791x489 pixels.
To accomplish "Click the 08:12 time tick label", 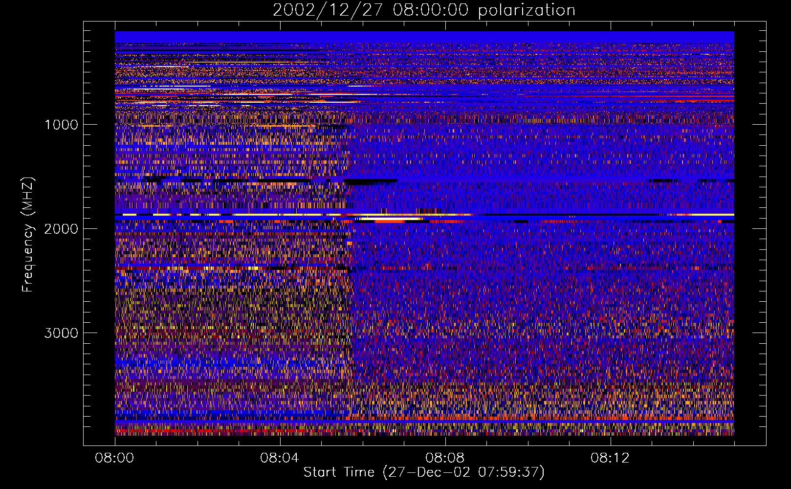I will 610,458.
